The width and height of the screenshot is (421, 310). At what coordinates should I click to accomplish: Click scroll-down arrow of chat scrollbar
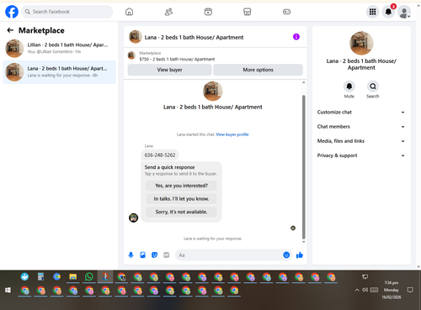(x=303, y=242)
